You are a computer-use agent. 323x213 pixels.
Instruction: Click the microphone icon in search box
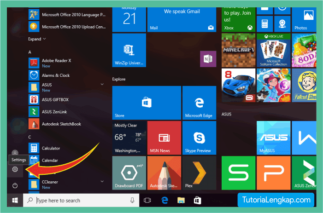coord(132,200)
